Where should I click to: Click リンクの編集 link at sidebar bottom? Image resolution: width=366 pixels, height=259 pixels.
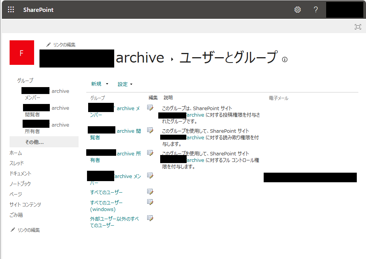click(29, 230)
